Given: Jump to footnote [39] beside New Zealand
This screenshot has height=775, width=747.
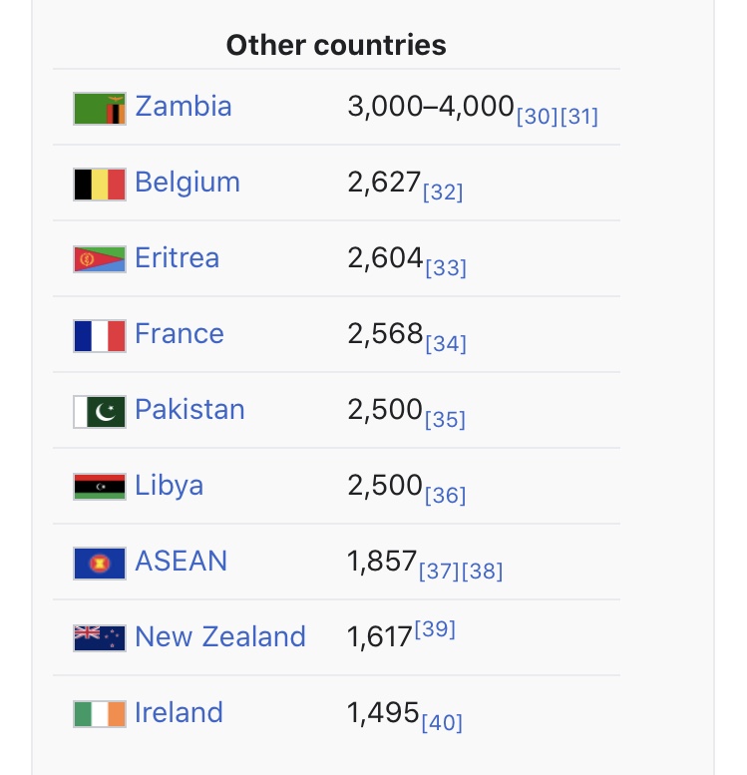Looking at the screenshot, I should pos(435,629).
